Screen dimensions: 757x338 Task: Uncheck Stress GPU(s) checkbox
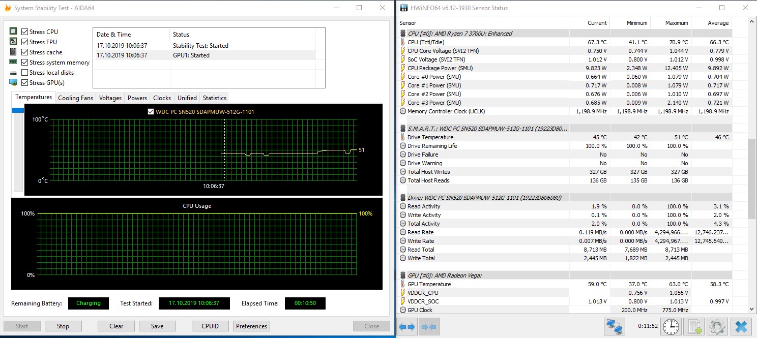pyautogui.click(x=25, y=82)
